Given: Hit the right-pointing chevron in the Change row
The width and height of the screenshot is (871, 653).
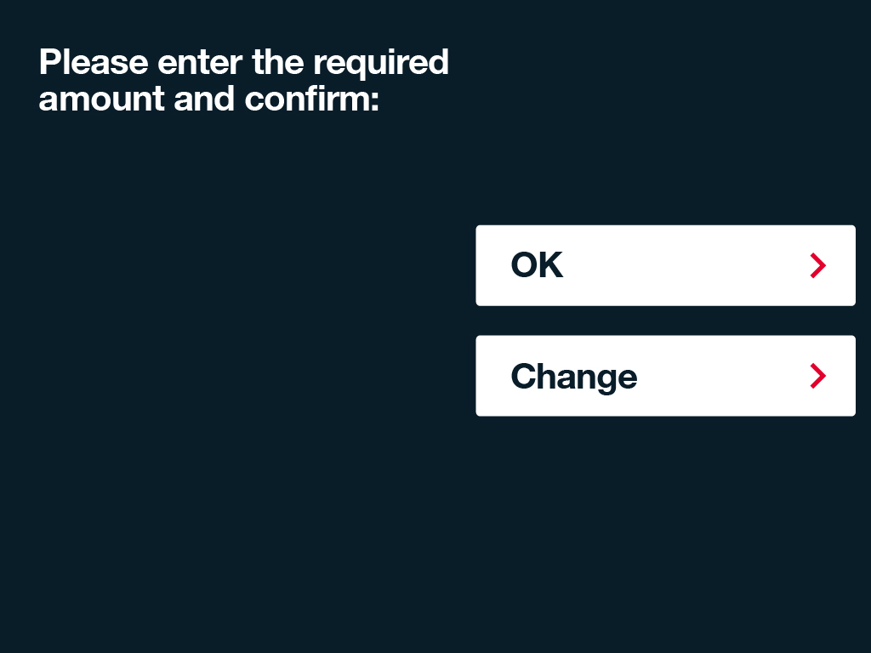Looking at the screenshot, I should (817, 376).
